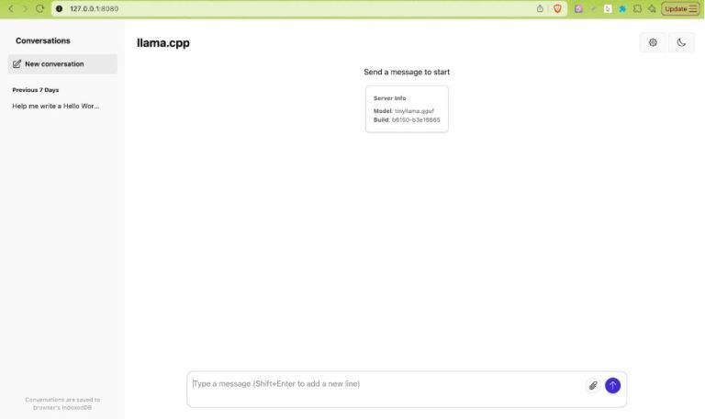This screenshot has width=705, height=419.
Task: Click the IndexedDB saved-conversations notice
Action: point(62,403)
